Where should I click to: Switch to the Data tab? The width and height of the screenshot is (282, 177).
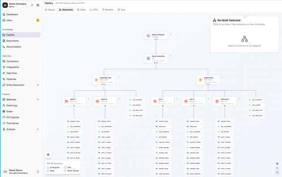click(x=81, y=10)
